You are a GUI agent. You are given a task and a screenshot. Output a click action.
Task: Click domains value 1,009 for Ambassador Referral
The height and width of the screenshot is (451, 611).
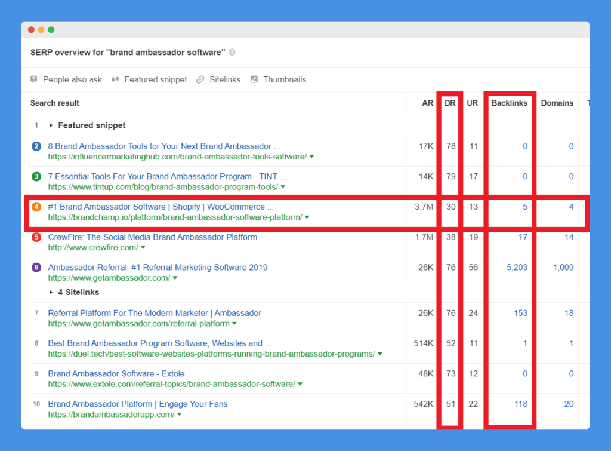coord(563,267)
